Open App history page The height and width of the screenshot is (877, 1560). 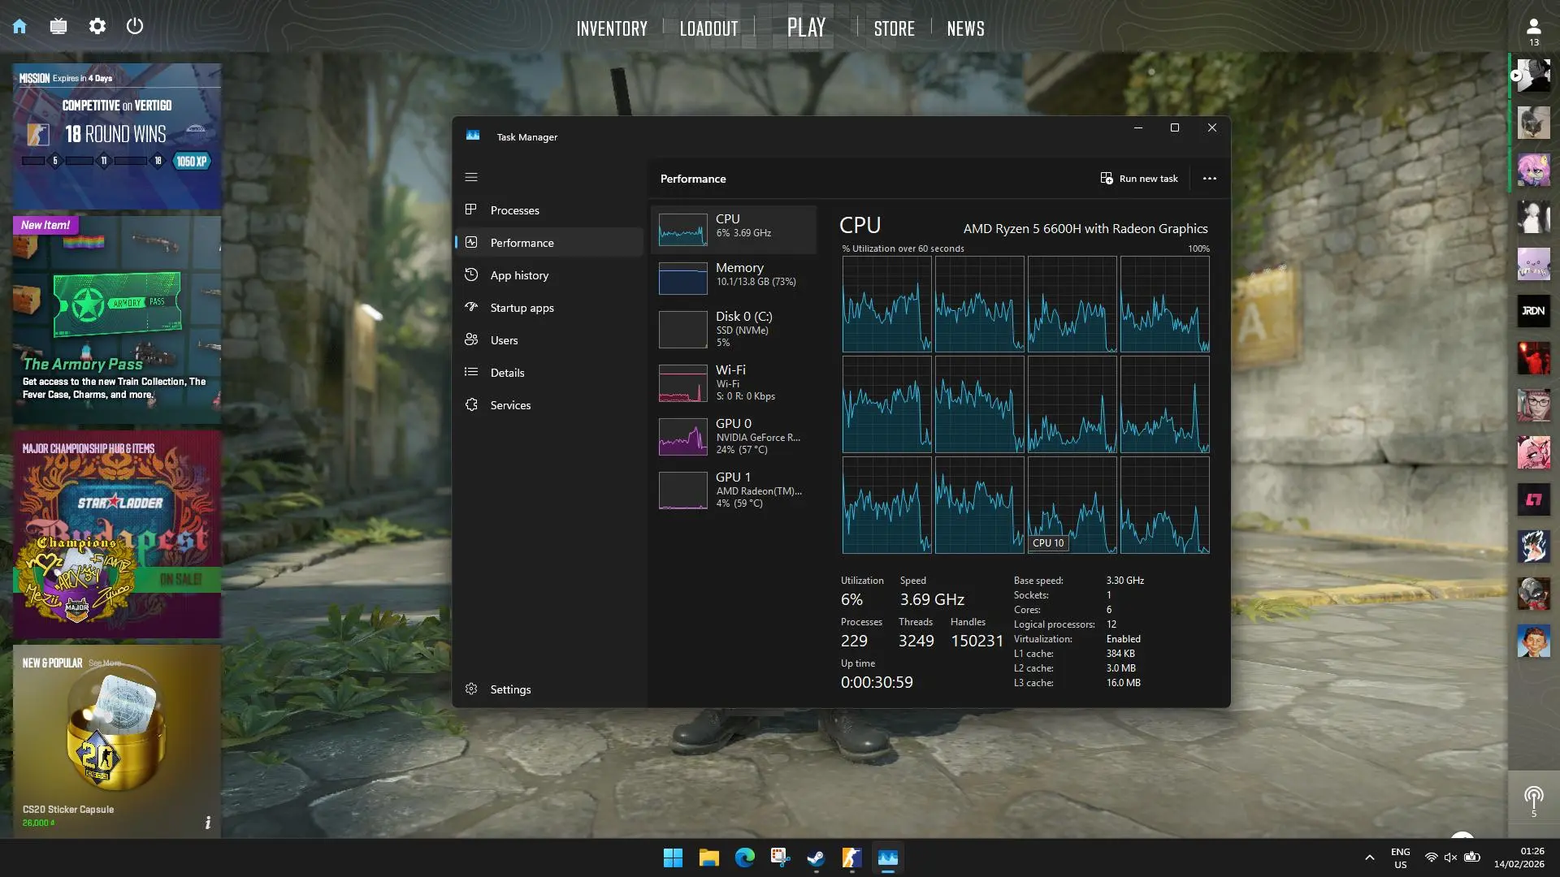549,275
